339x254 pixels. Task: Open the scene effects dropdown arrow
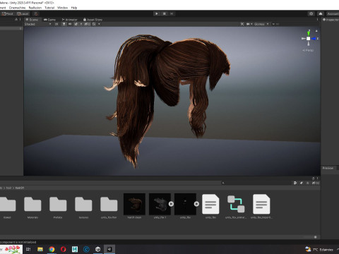pos(81,24)
